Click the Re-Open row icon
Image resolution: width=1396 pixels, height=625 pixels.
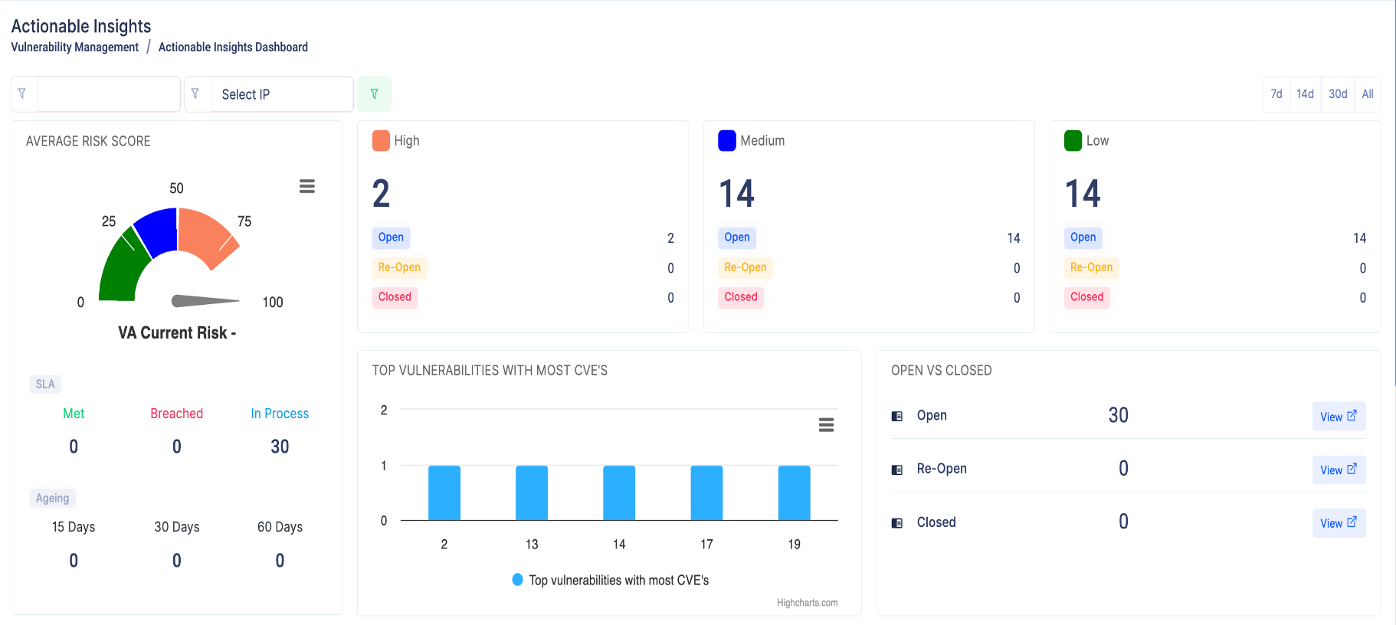(897, 468)
